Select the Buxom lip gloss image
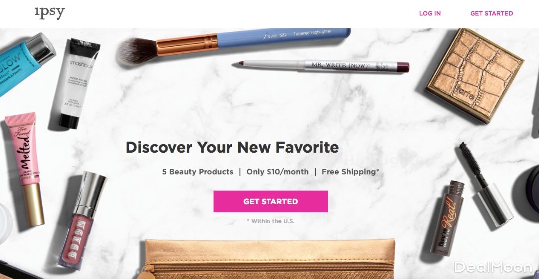 click(82, 220)
